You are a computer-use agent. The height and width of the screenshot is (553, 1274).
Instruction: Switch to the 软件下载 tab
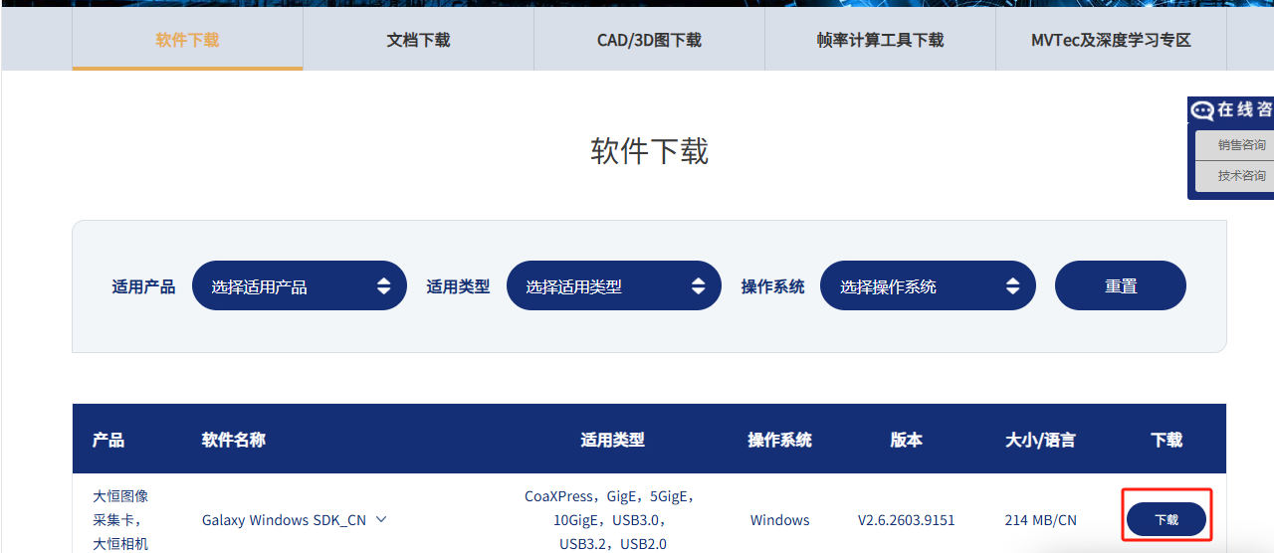tap(187, 40)
